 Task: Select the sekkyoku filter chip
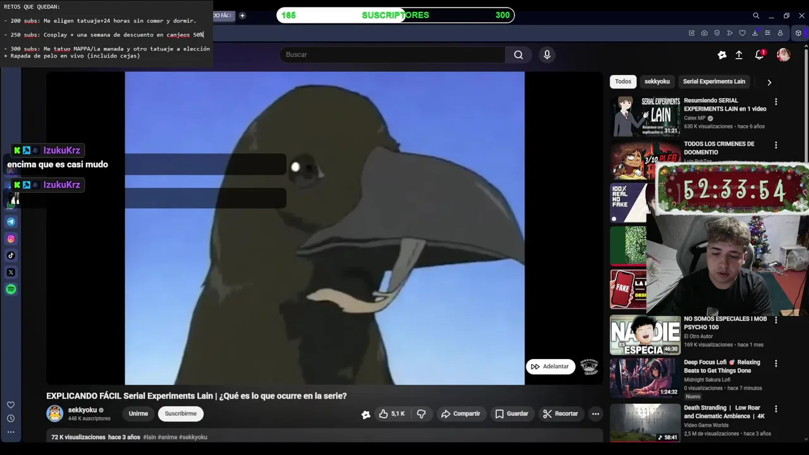click(x=657, y=82)
